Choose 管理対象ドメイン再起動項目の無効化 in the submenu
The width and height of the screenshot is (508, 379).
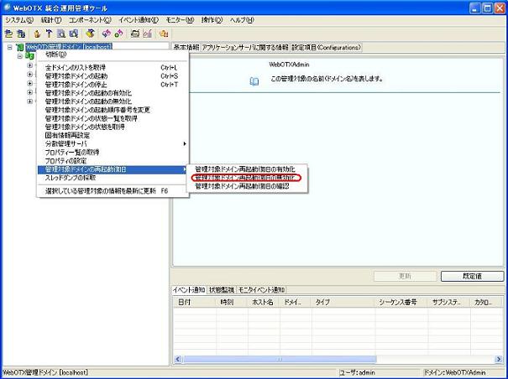[245, 178]
